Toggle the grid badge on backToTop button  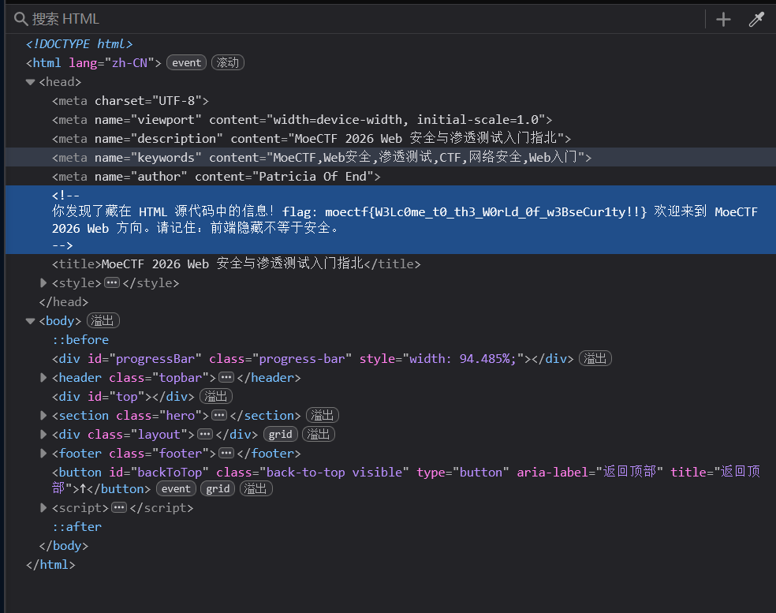[218, 488]
